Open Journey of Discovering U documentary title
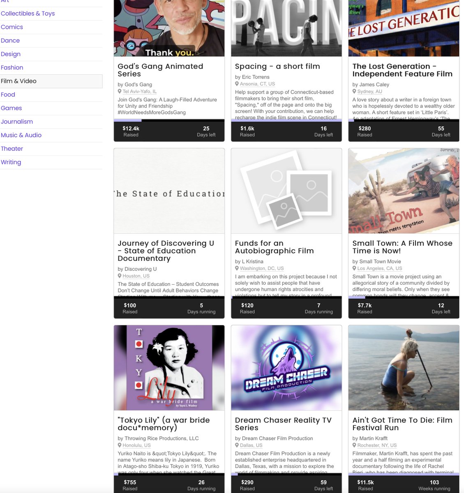The image size is (464, 493). click(166, 251)
